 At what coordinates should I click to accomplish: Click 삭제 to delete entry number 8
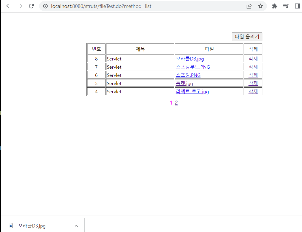(x=253, y=58)
